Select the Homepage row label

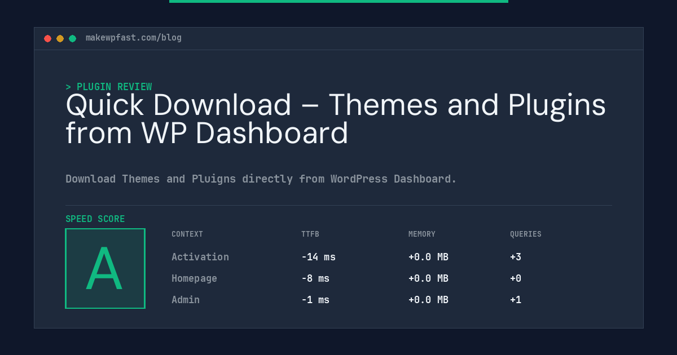click(x=194, y=278)
